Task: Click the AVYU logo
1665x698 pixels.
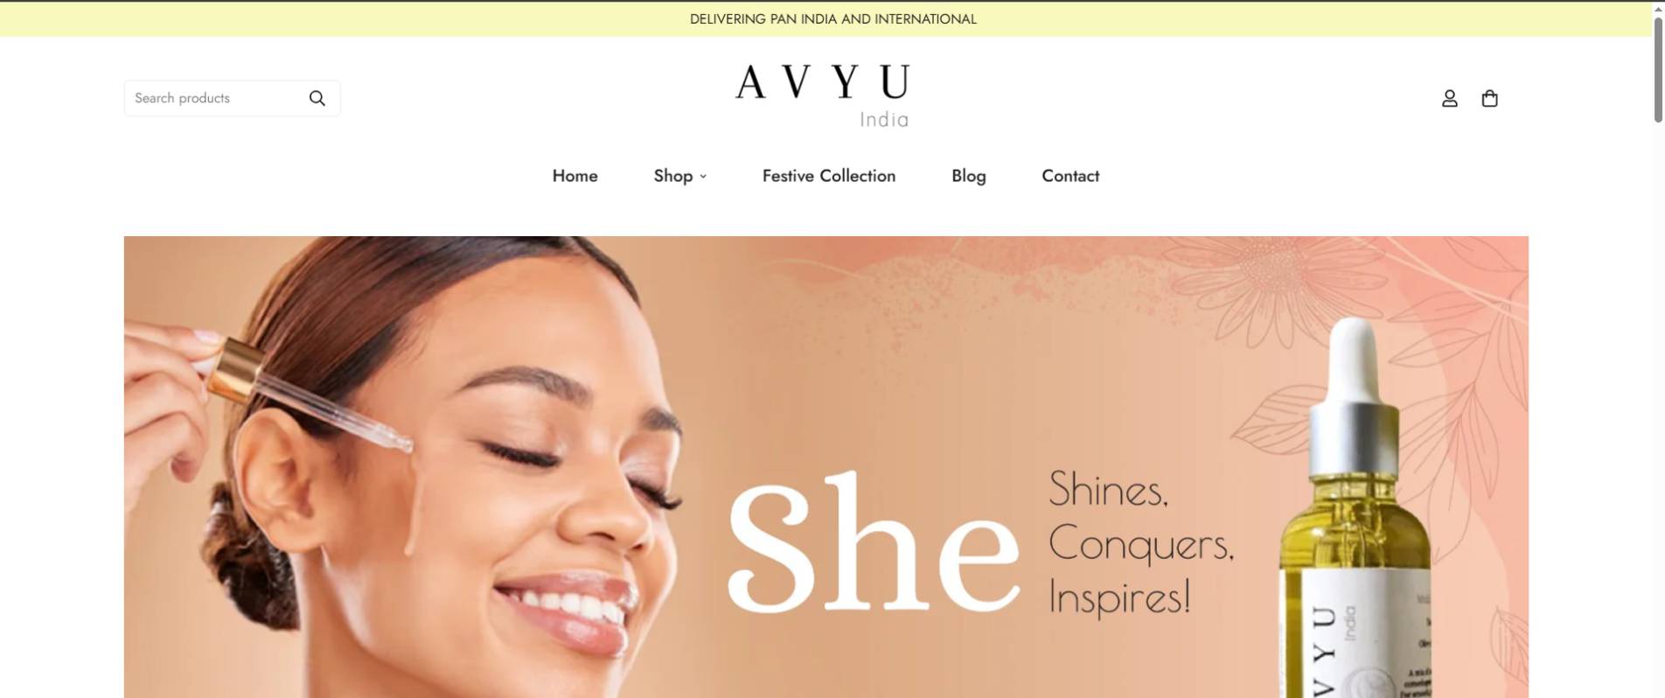Action: [823, 82]
